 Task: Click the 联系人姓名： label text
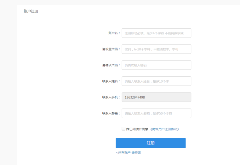[111, 81]
